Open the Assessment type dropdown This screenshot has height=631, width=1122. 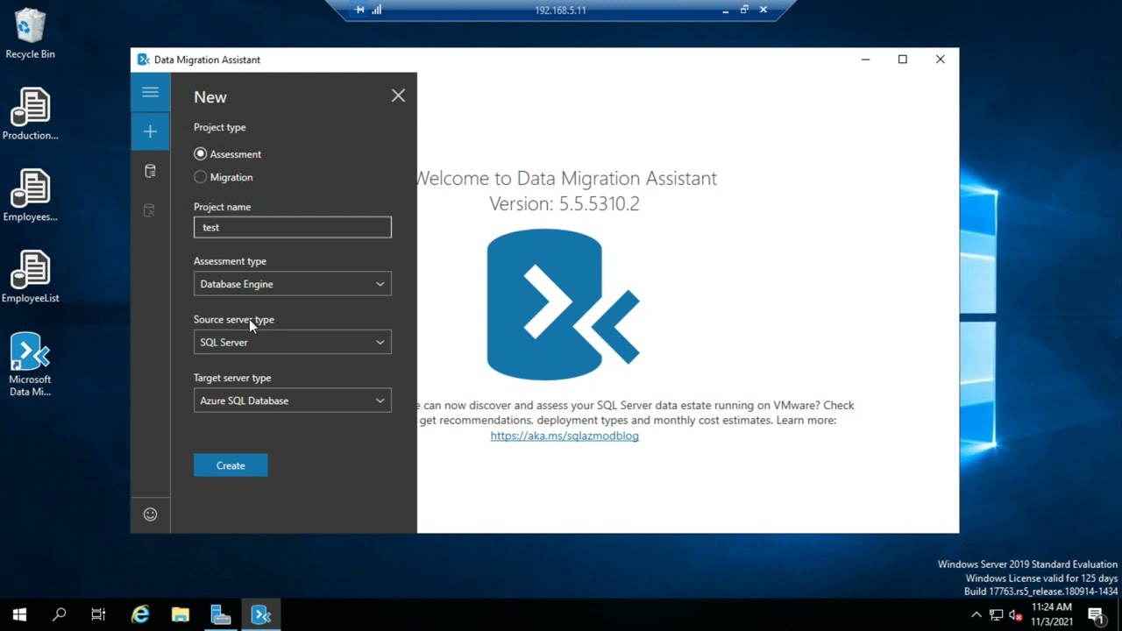293,284
